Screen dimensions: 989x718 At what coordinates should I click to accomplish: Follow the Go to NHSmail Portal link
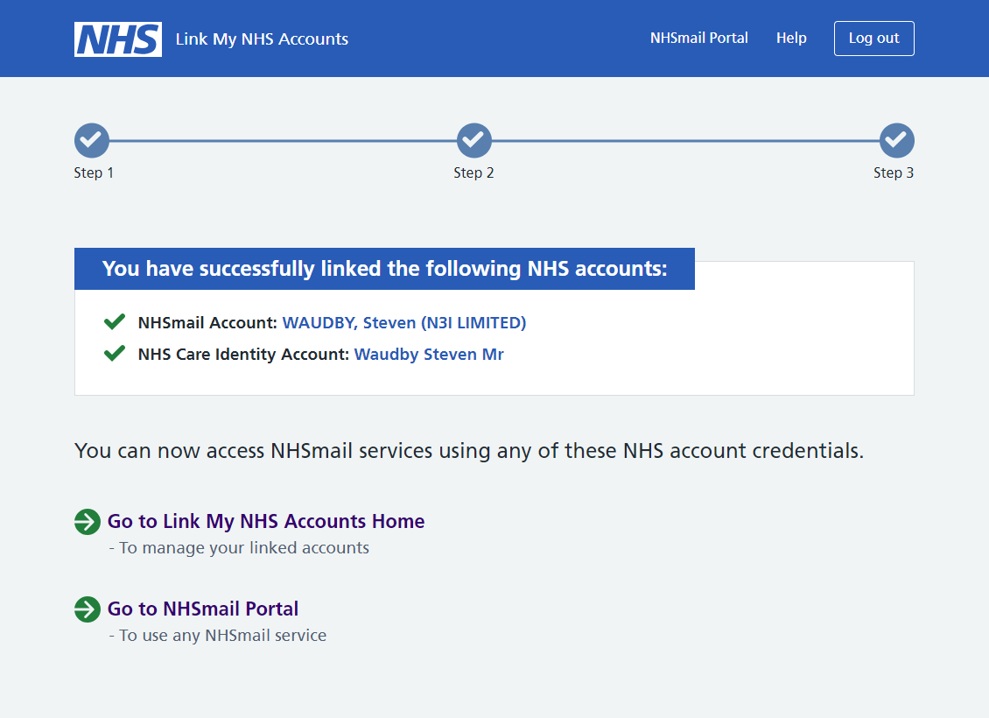pyautogui.click(x=203, y=609)
